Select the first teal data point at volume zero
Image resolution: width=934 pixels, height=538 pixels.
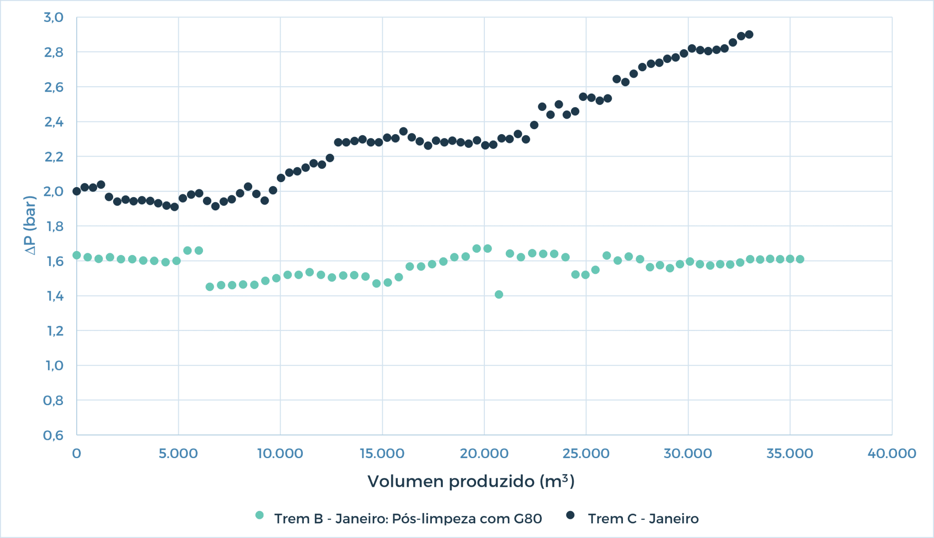76,255
